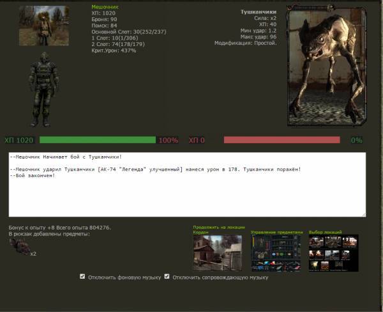Open the location selection image
This screenshot has height=312, width=383.
click(333, 253)
